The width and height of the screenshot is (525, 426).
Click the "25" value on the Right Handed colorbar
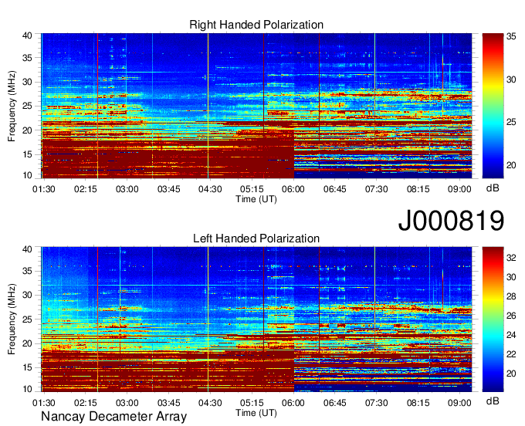point(511,122)
